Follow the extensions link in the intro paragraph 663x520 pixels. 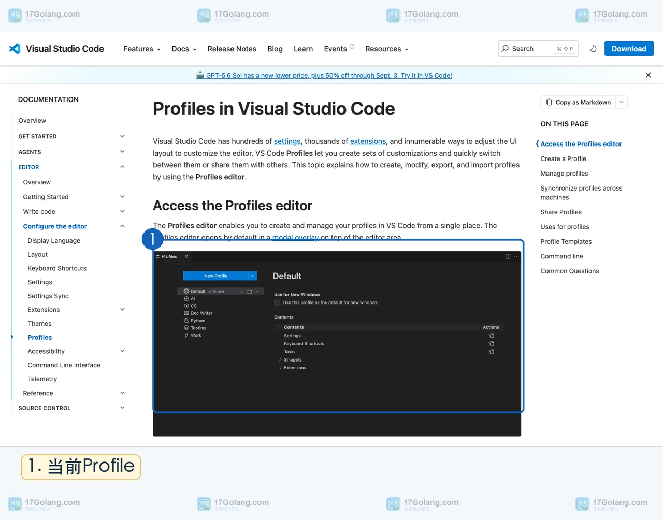pos(368,141)
